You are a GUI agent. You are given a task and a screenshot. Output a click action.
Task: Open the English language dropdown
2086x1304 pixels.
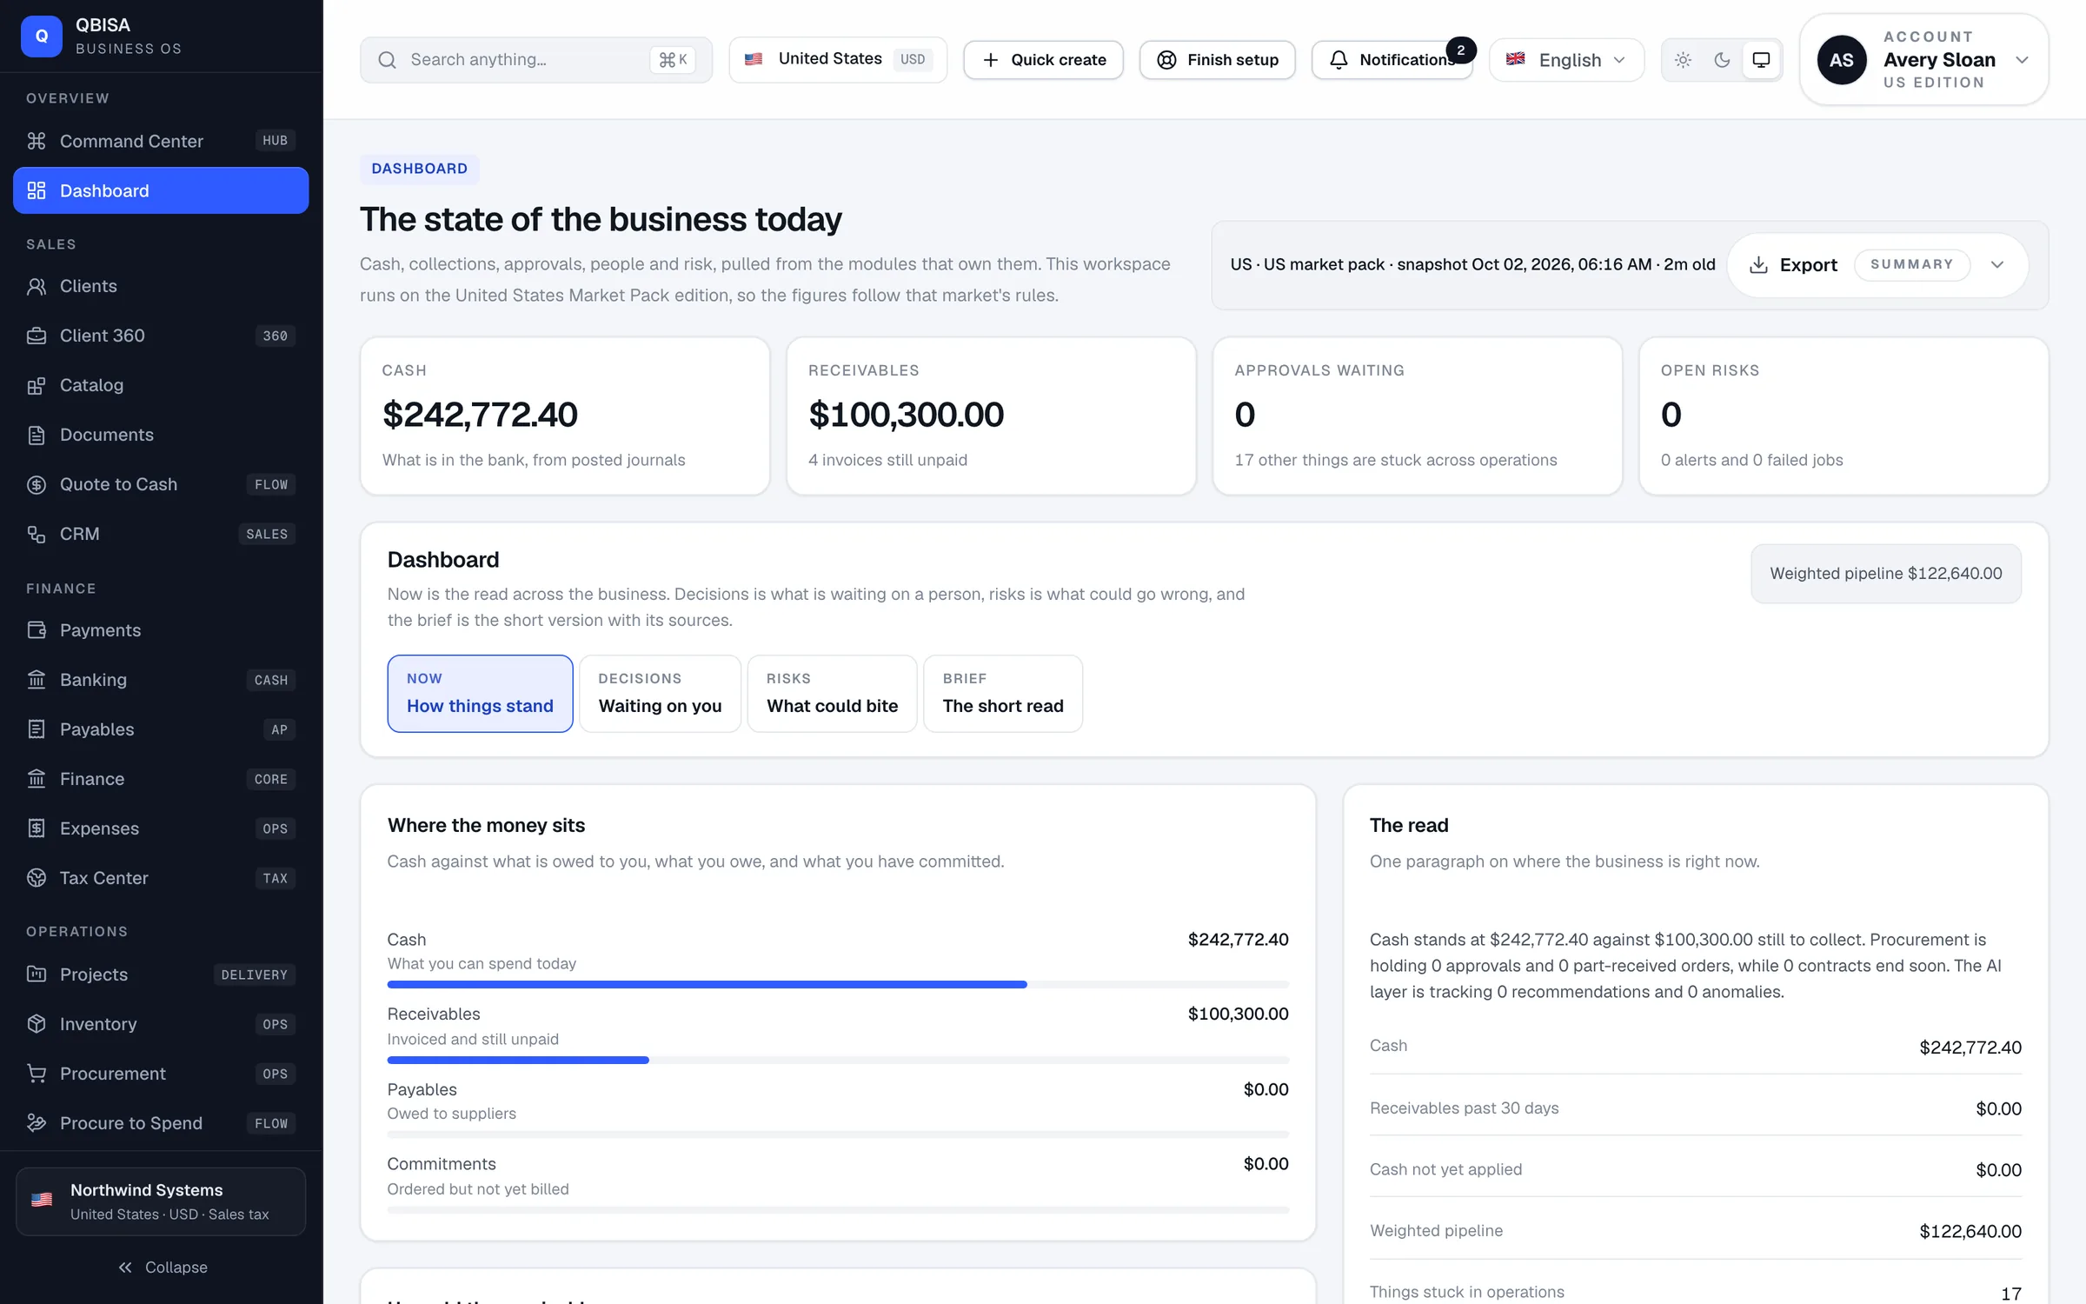click(1566, 60)
